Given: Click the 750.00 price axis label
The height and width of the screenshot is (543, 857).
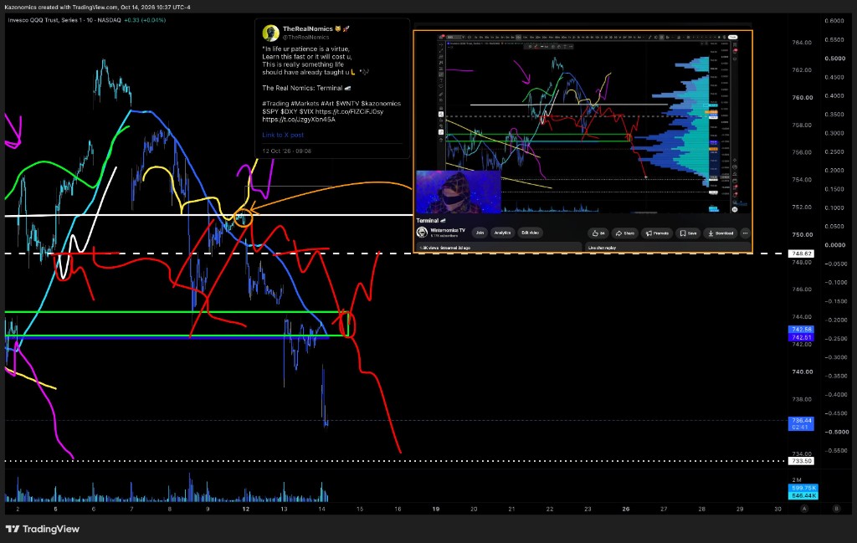Looking at the screenshot, I should pos(802,235).
